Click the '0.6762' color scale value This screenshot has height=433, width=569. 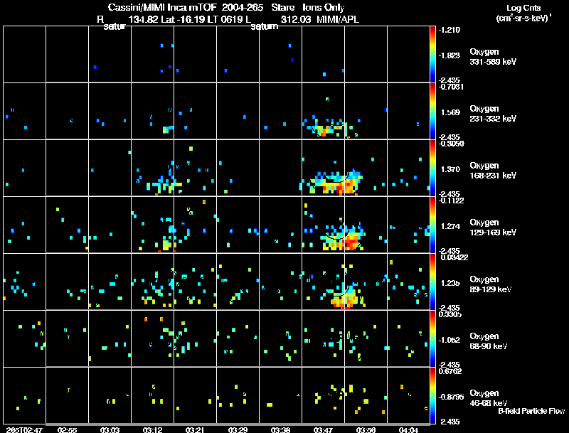[x=450, y=371]
